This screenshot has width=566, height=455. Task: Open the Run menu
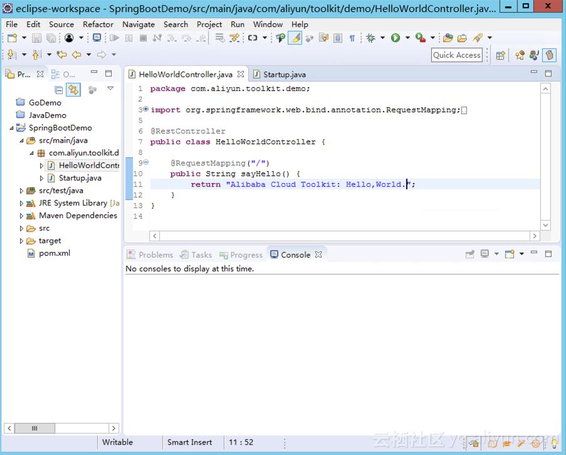coord(238,24)
